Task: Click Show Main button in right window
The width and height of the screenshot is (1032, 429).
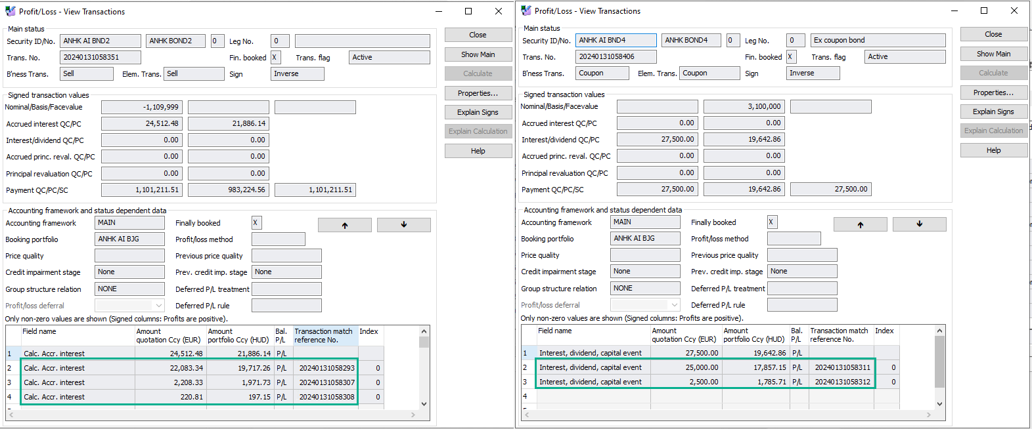Action: [x=994, y=54]
